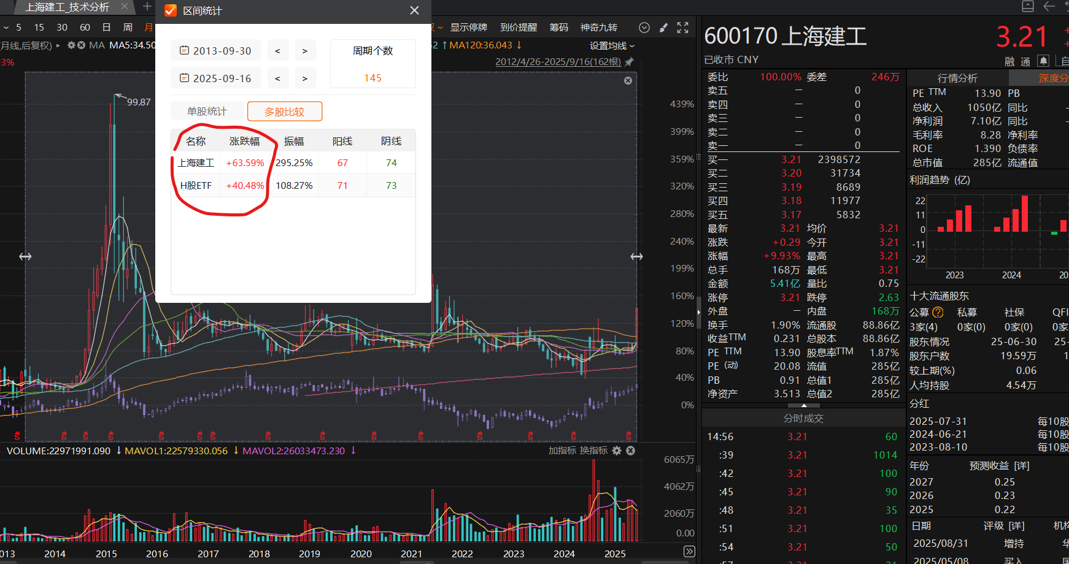Image resolution: width=1069 pixels, height=564 pixels.
Task: Click 加指标 to add indicator
Action: tap(562, 451)
